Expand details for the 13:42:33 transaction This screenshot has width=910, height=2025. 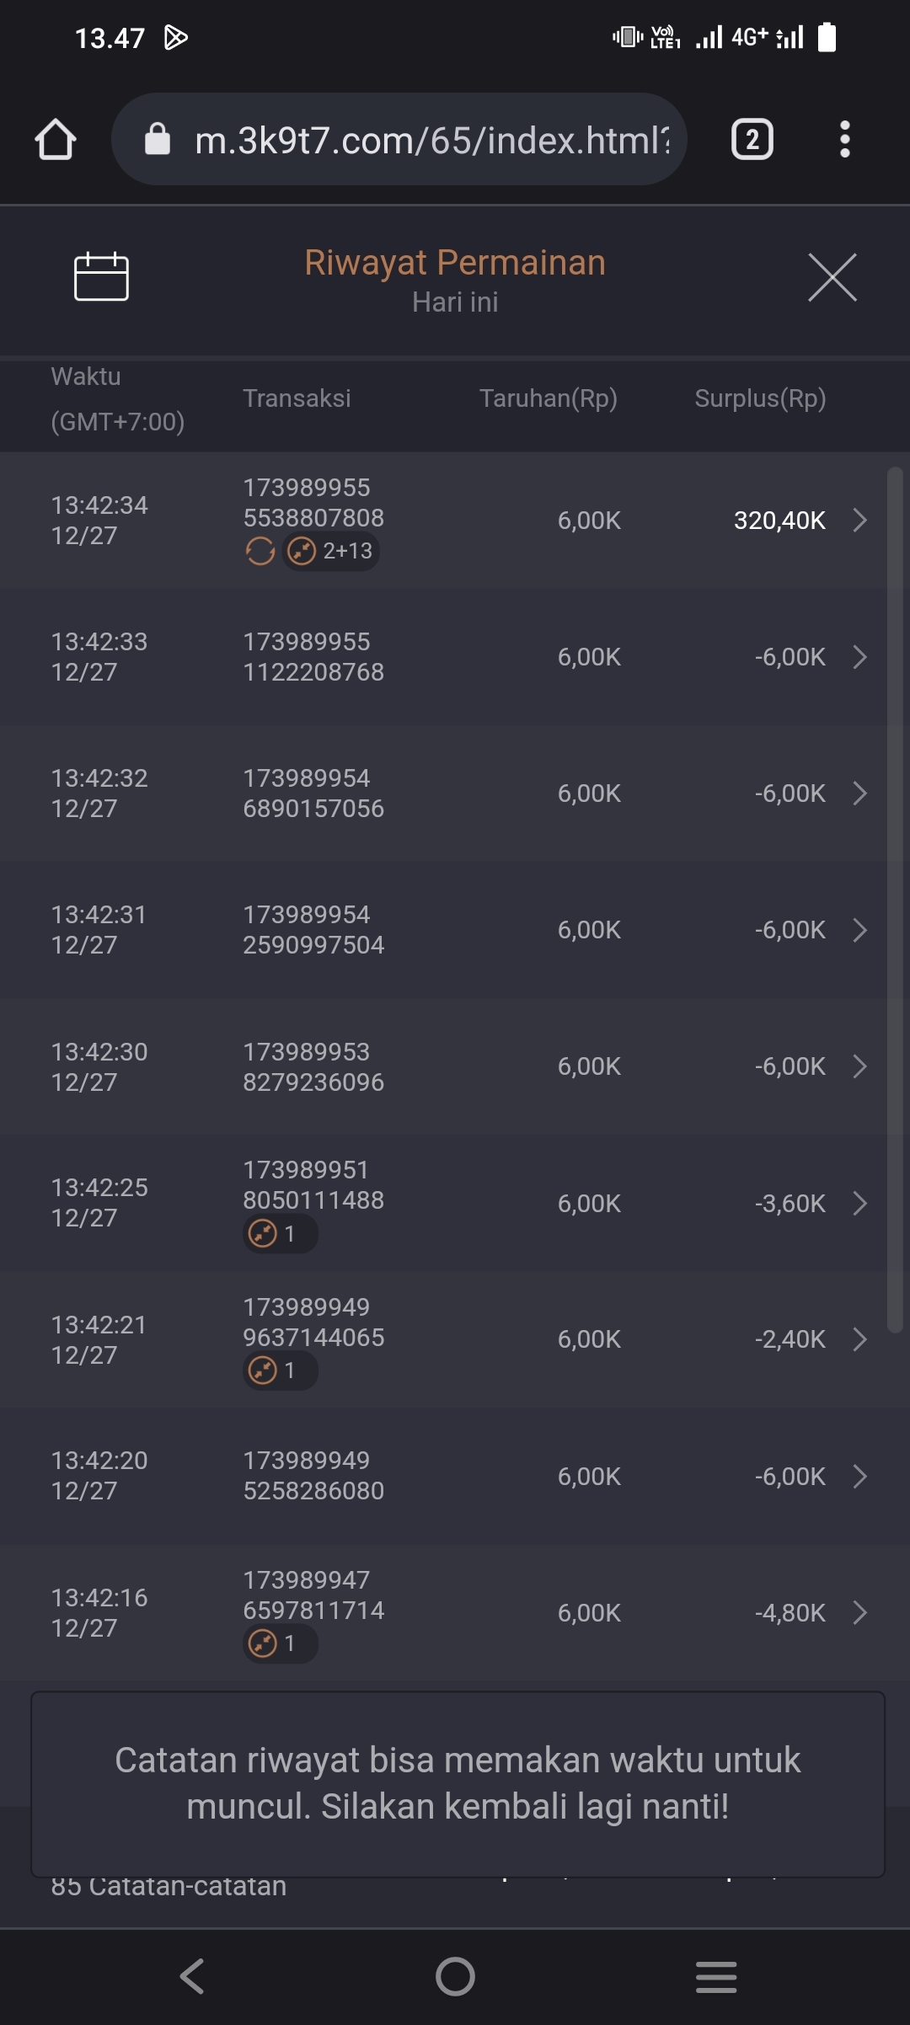pos(859,656)
